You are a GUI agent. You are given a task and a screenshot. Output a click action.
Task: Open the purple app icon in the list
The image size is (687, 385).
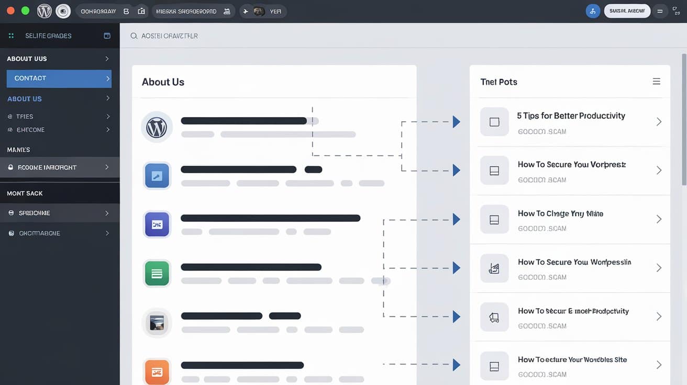157,224
